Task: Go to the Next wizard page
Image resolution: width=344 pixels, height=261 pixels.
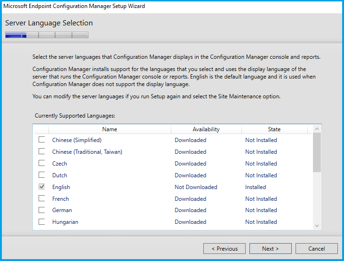Action: (271, 249)
